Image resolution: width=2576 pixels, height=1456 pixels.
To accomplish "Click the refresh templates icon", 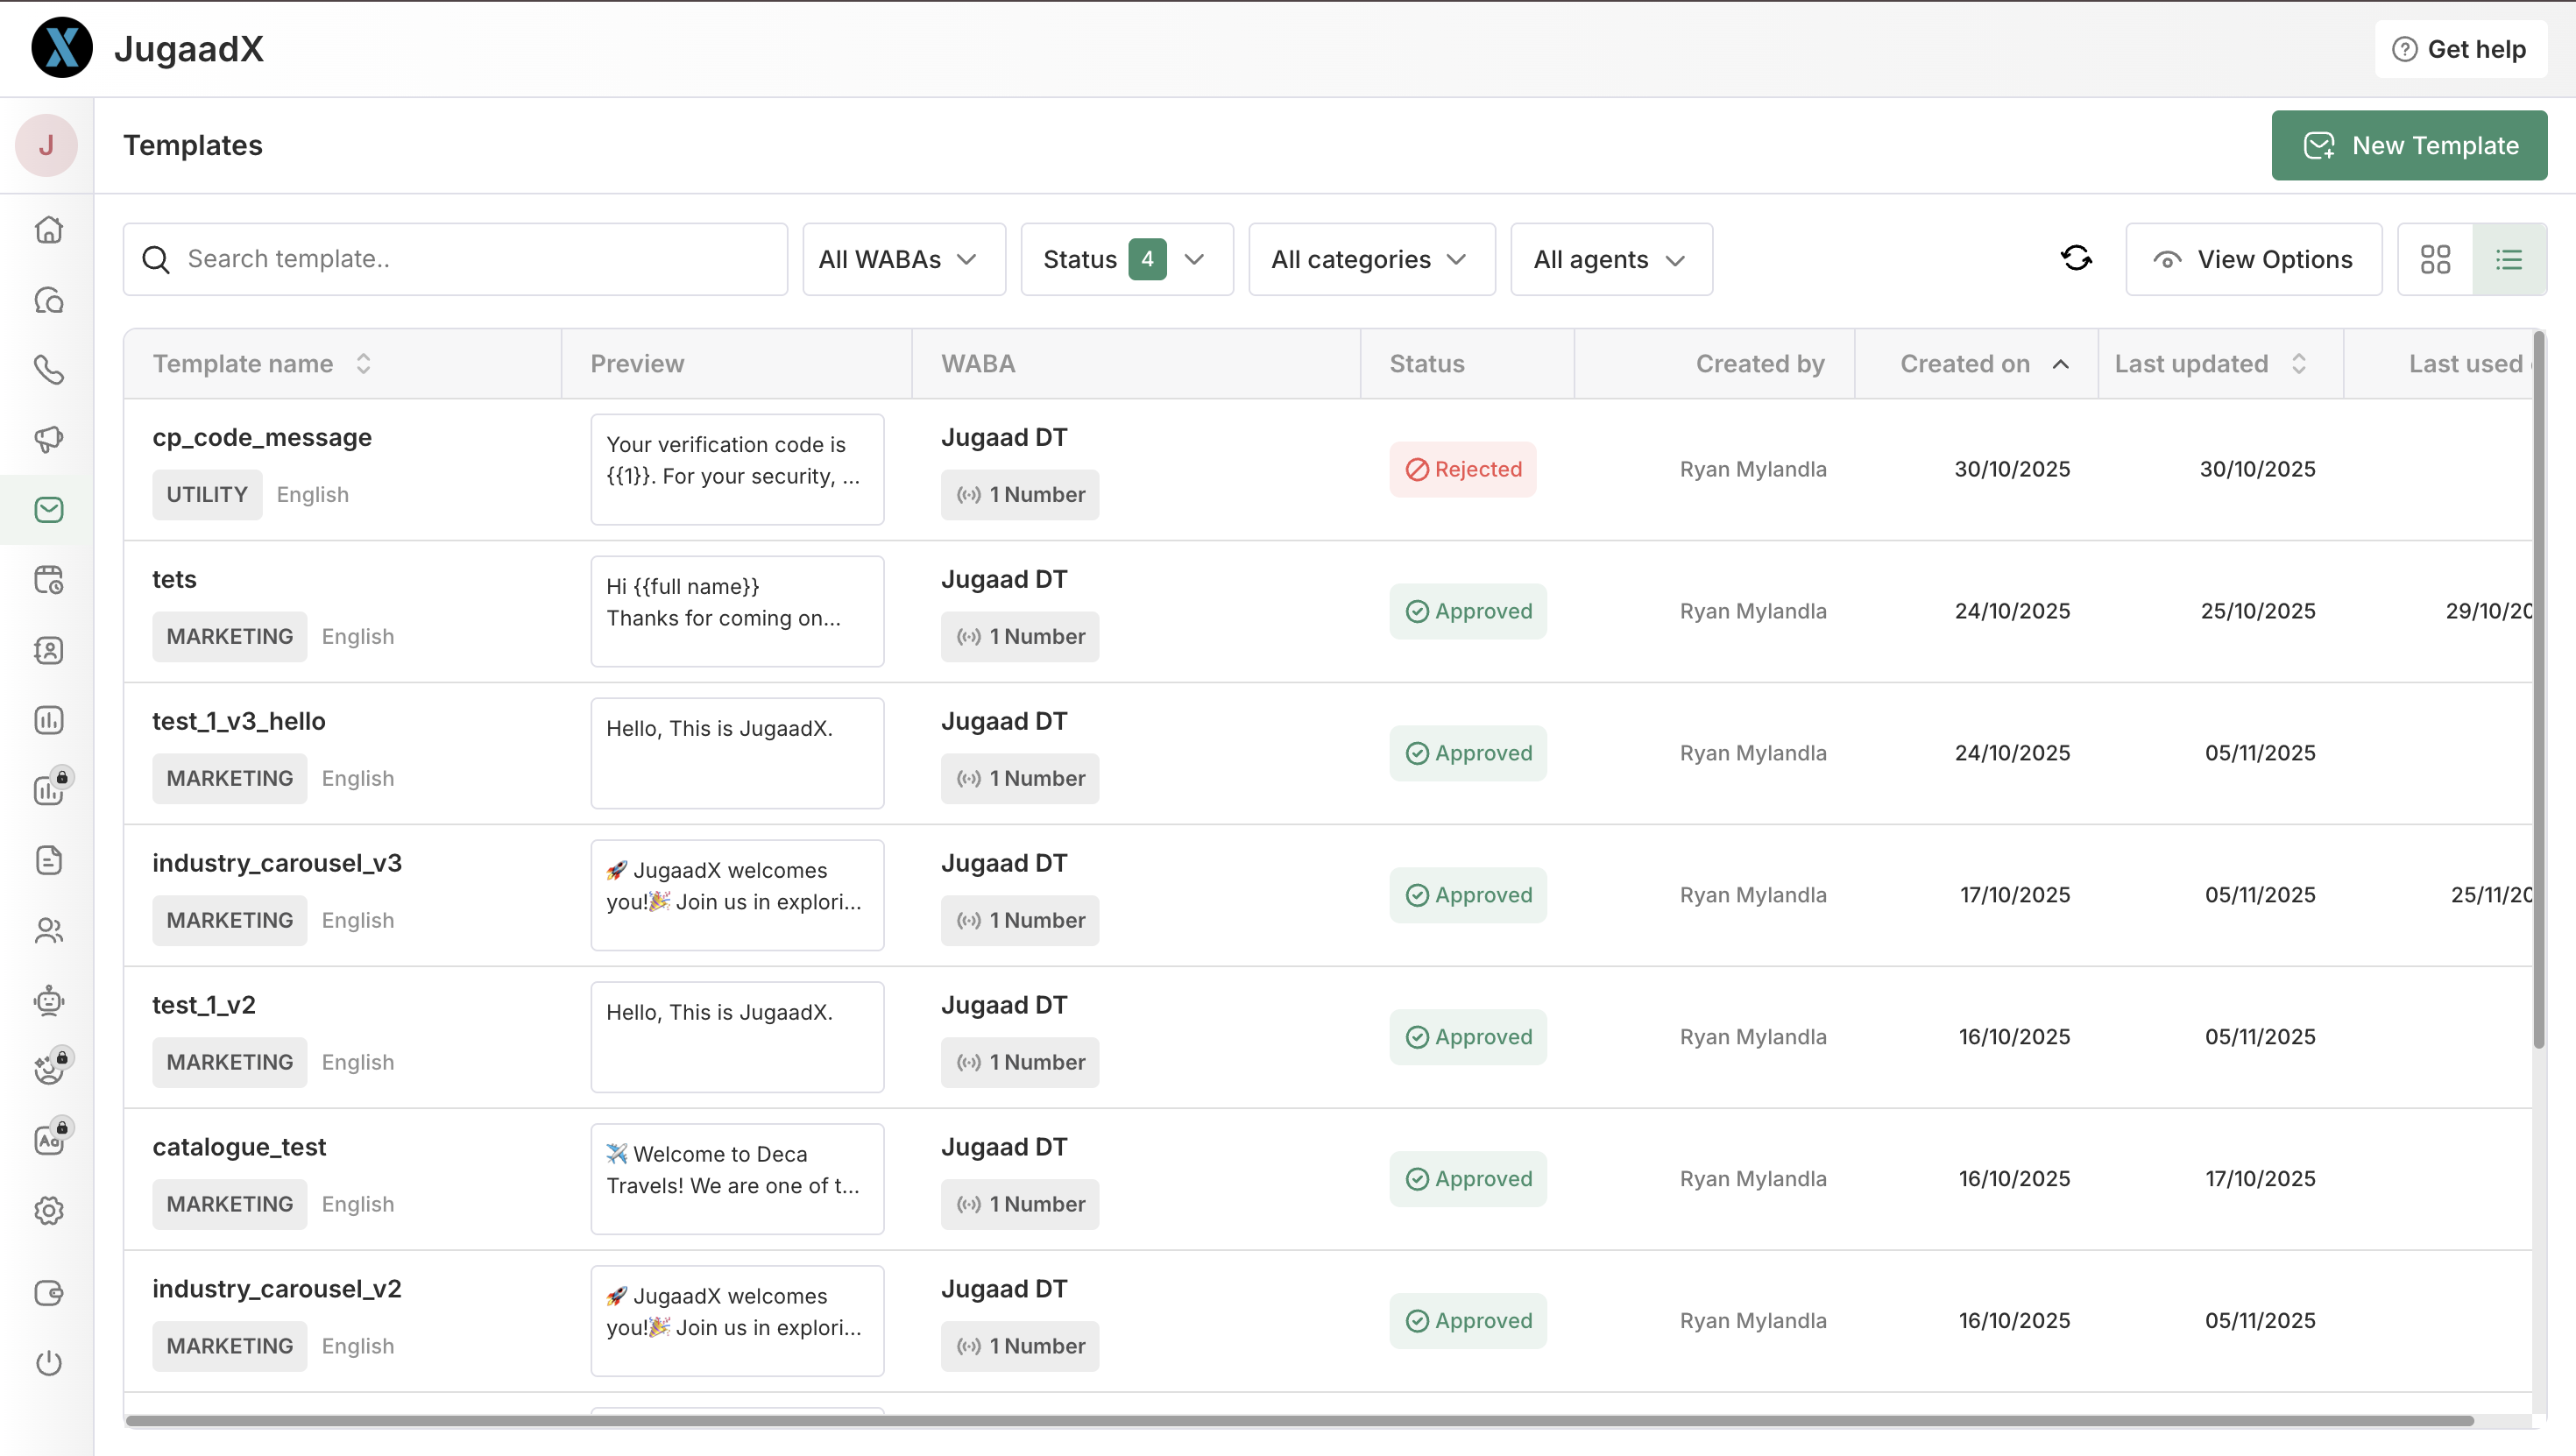I will pos(2076,259).
